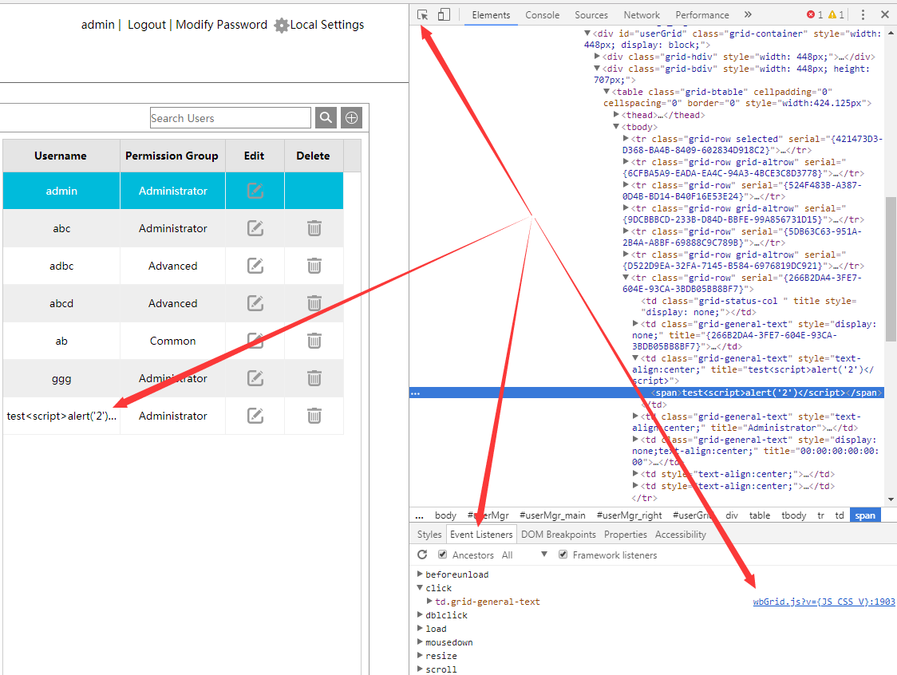
Task: Click the admin username link in header
Action: (x=98, y=25)
